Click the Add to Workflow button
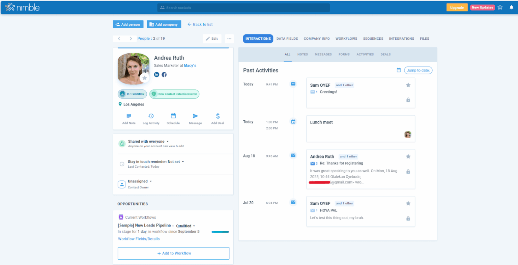The height and width of the screenshot is (265, 518). (x=173, y=253)
